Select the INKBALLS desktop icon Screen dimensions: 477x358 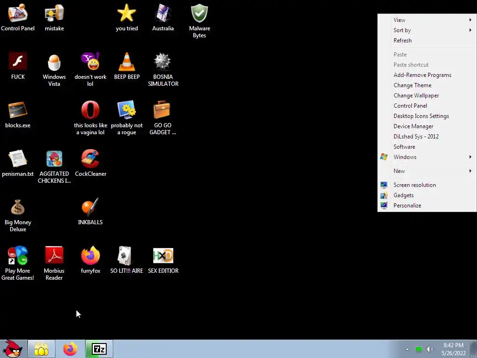(x=90, y=211)
